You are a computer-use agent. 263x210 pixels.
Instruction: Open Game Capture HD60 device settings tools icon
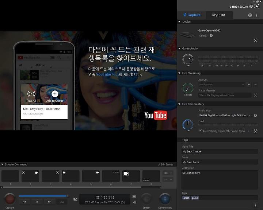tap(255, 40)
